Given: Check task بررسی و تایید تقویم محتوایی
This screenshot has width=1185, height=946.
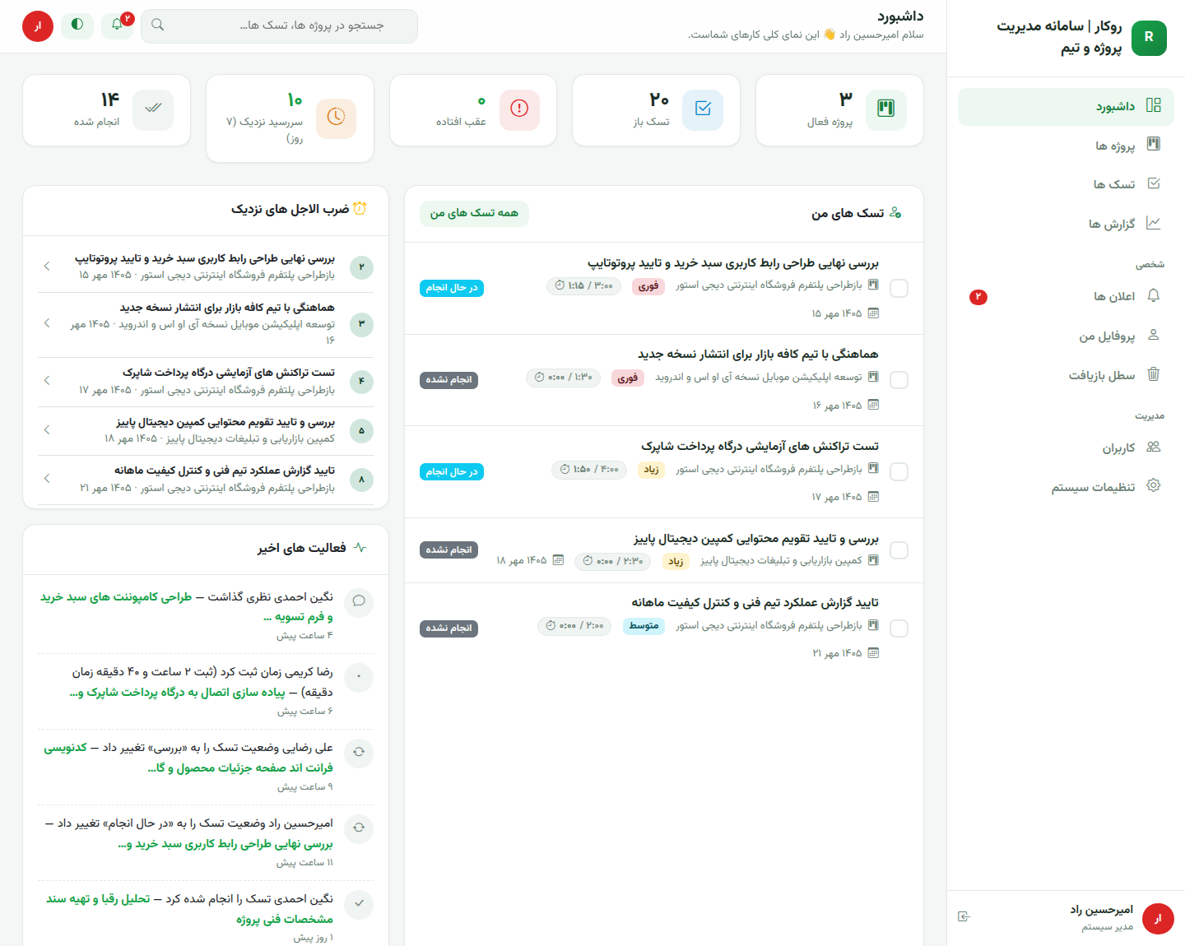Looking at the screenshot, I should (x=899, y=550).
